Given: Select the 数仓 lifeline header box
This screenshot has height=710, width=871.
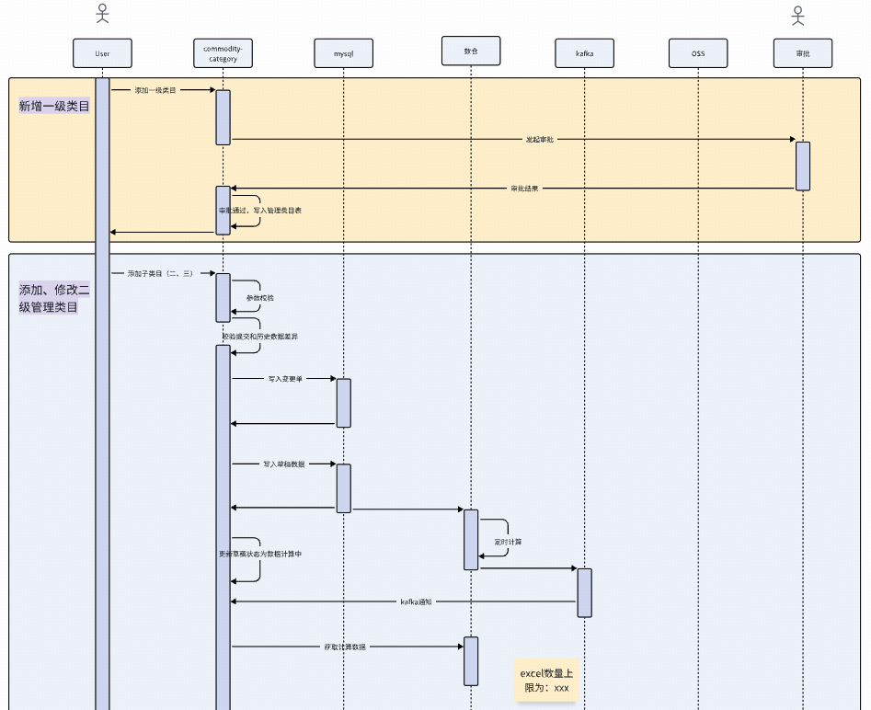Looking at the screenshot, I should [471, 52].
